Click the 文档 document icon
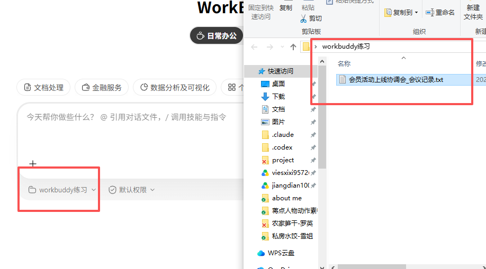This screenshot has height=269, width=486. (265, 109)
